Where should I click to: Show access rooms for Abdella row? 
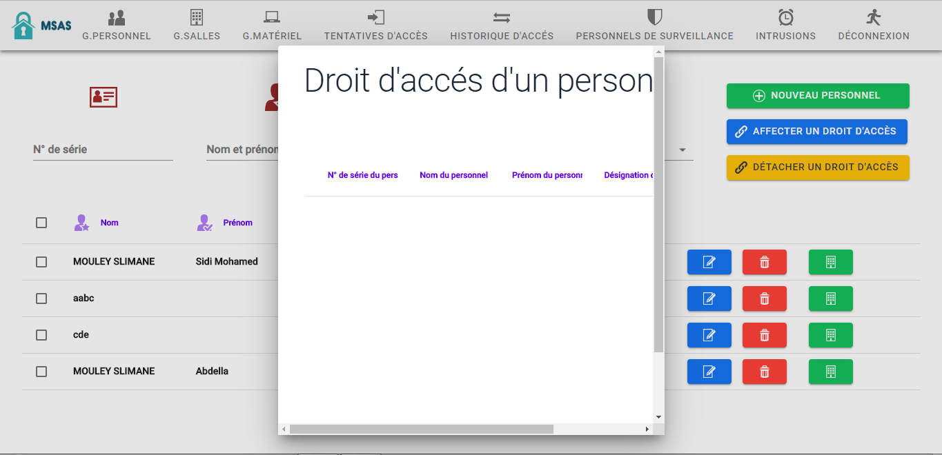(x=830, y=372)
